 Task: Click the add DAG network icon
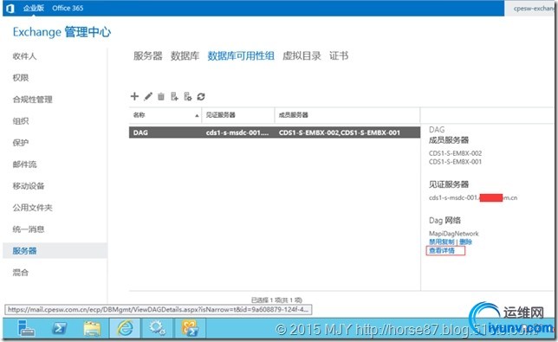point(187,96)
